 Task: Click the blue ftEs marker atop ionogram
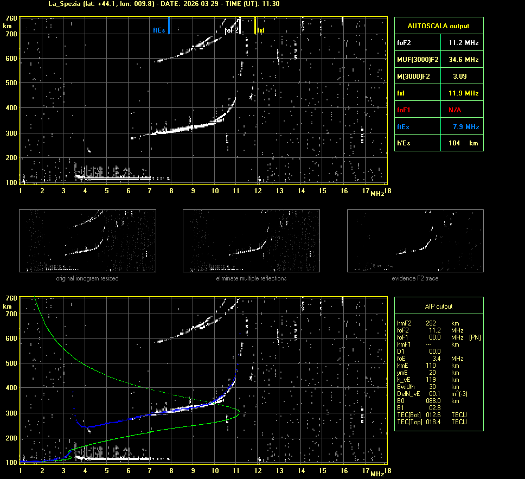[169, 25]
